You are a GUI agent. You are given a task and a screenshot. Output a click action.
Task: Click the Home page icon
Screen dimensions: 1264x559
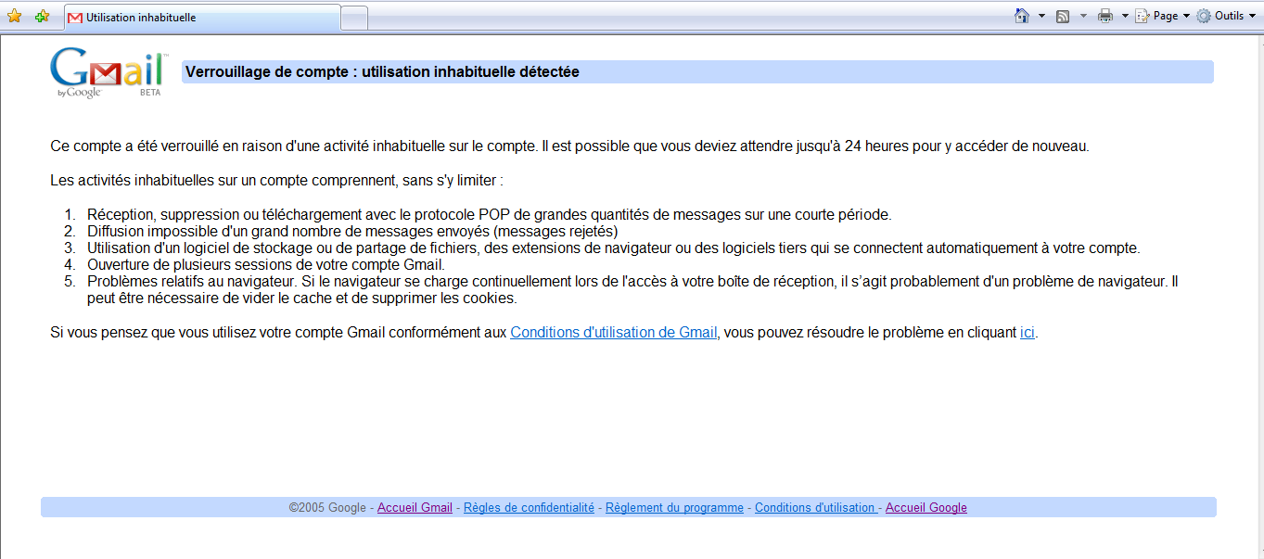coord(1022,16)
